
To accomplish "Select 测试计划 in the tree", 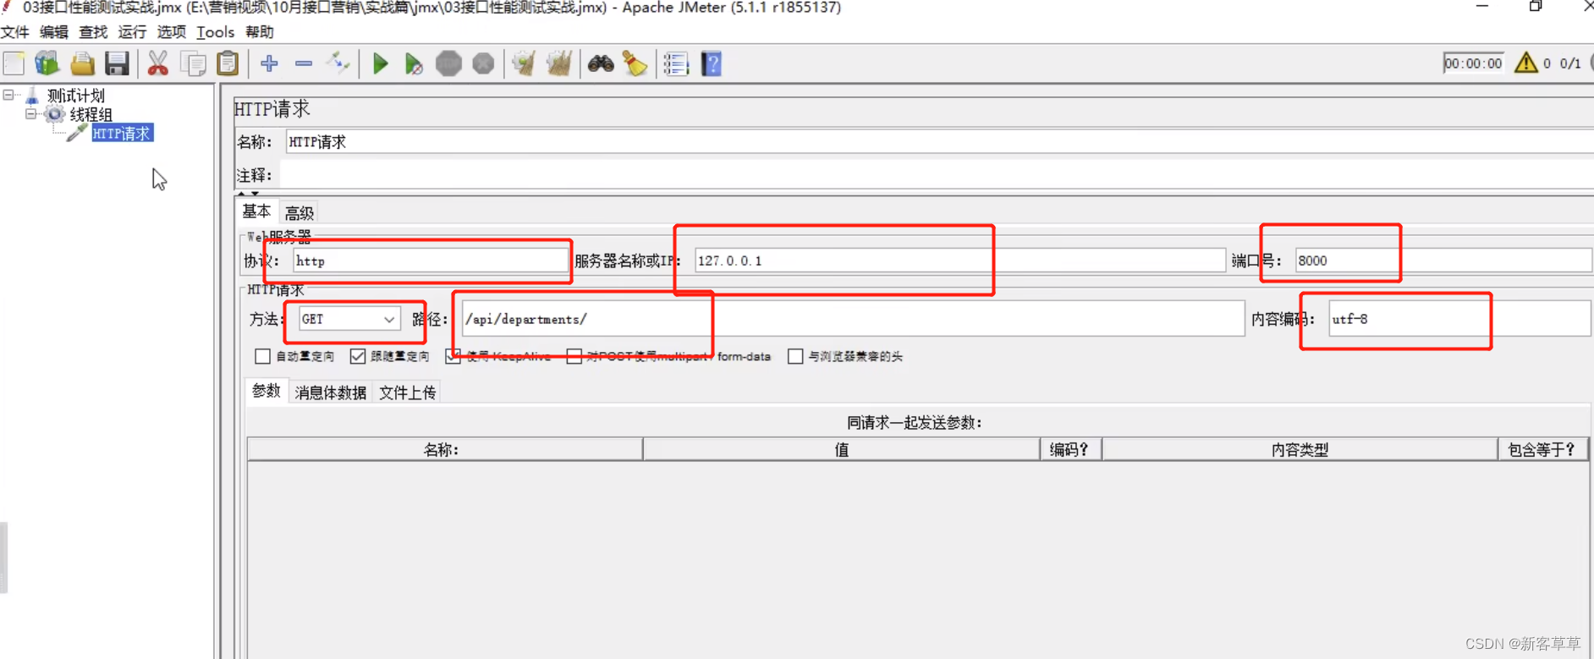I will click(x=75, y=96).
